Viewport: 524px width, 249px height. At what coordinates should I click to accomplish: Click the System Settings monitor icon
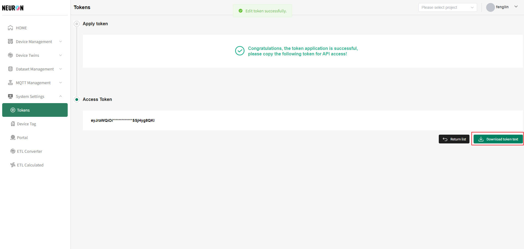coord(10,96)
